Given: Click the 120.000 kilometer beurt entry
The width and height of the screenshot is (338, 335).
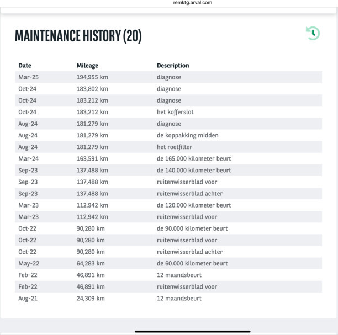Looking at the screenshot, I should point(193,205).
